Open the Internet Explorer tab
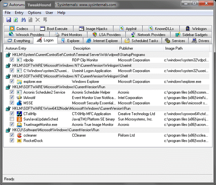The width and height of the screenshot is (216, 185). point(102,41)
